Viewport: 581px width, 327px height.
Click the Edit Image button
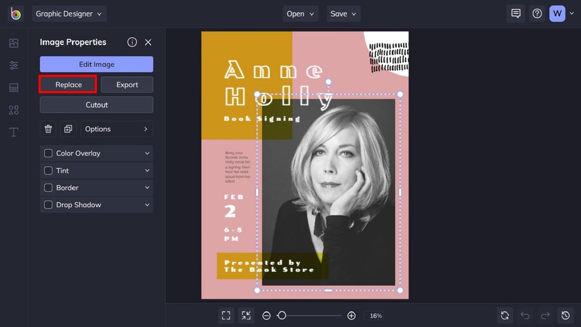pyautogui.click(x=97, y=65)
